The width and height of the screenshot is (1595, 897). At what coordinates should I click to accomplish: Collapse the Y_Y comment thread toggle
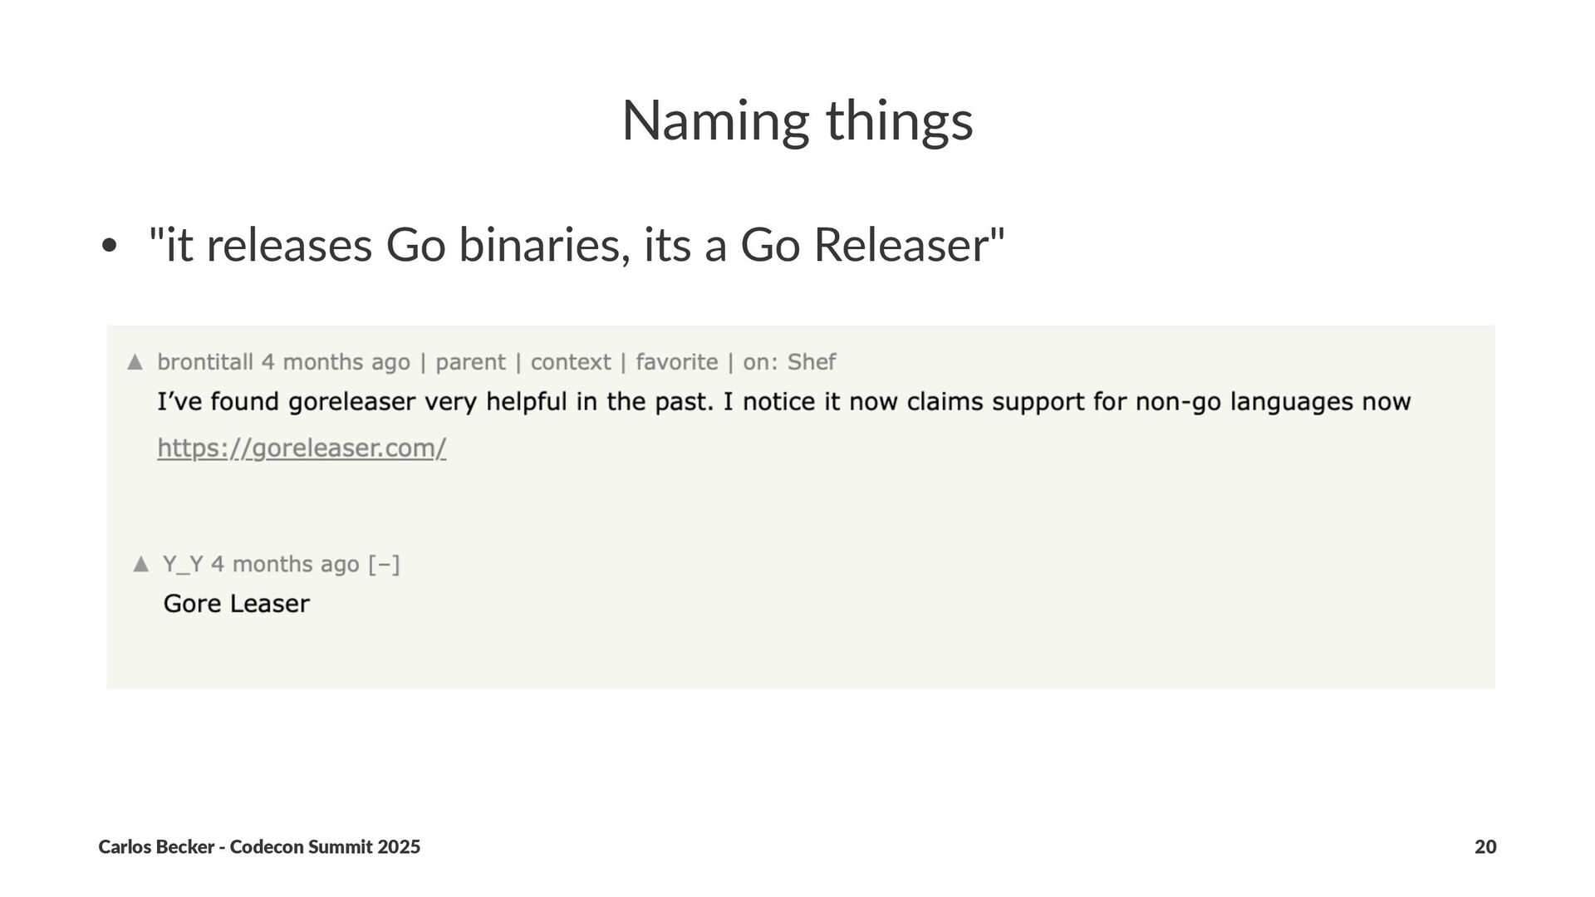pyautogui.click(x=384, y=565)
